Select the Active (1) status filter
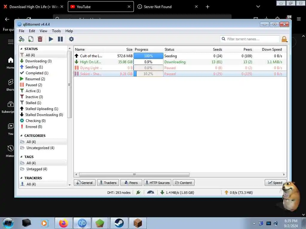306x229 pixels. 33,91
